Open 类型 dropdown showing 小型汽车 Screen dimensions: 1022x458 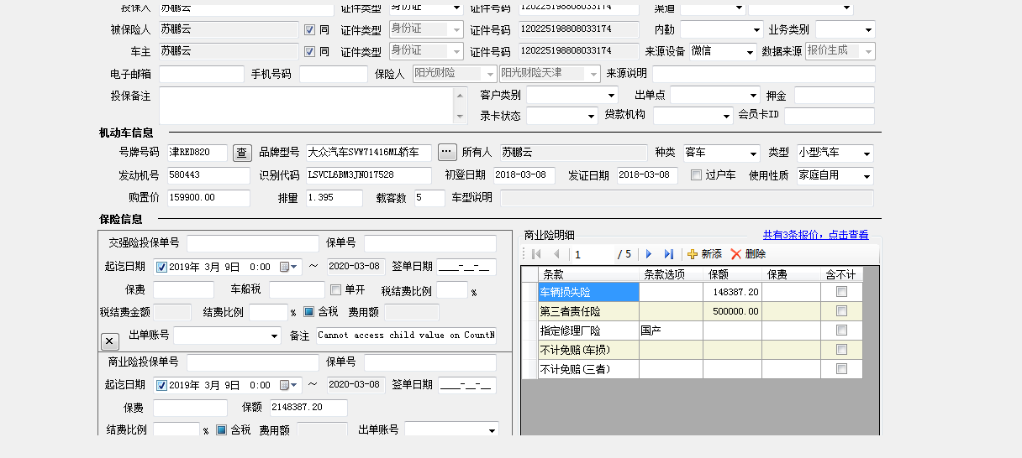866,154
